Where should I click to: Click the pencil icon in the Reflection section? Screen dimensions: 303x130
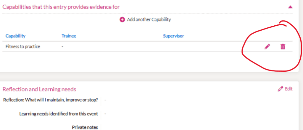[x=280, y=89]
